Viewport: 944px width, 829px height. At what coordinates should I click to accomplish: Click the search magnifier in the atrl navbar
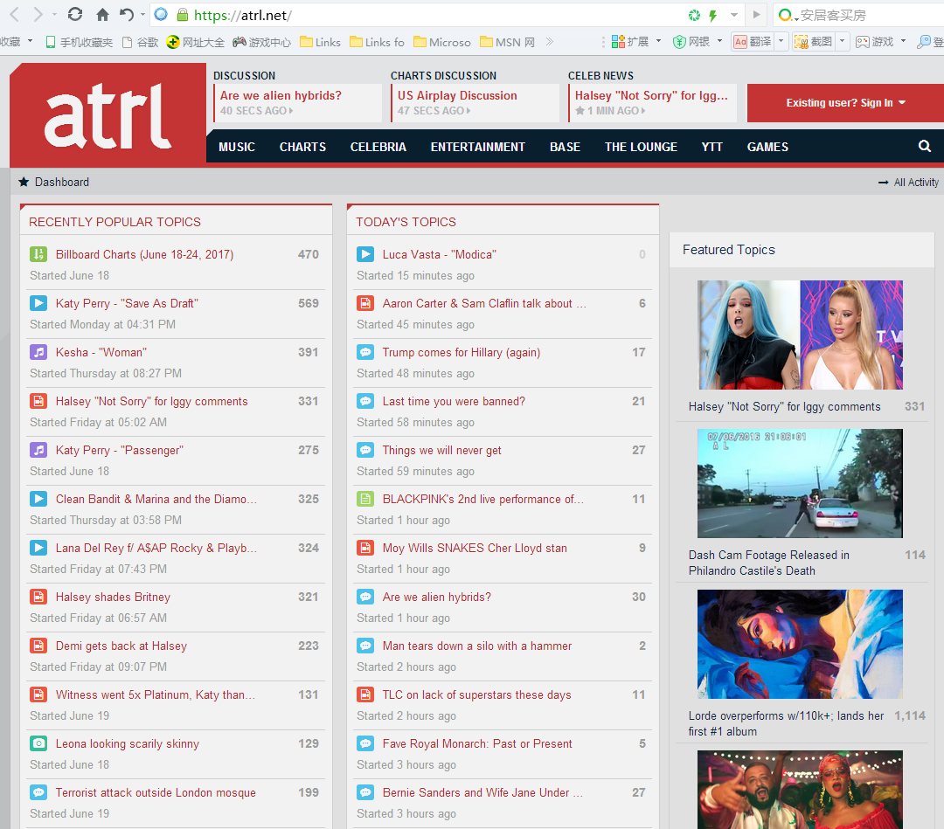coord(925,147)
